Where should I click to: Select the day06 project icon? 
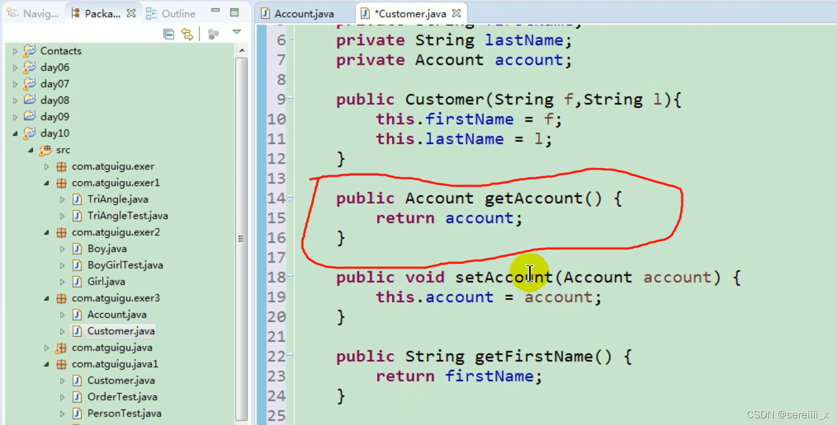coord(29,68)
